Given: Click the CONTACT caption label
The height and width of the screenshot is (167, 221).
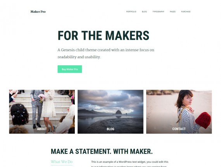Looking at the screenshot, I should pos(179,129).
